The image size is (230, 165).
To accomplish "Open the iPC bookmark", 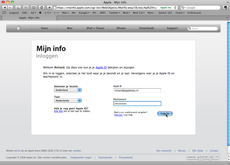I will 95,13.
